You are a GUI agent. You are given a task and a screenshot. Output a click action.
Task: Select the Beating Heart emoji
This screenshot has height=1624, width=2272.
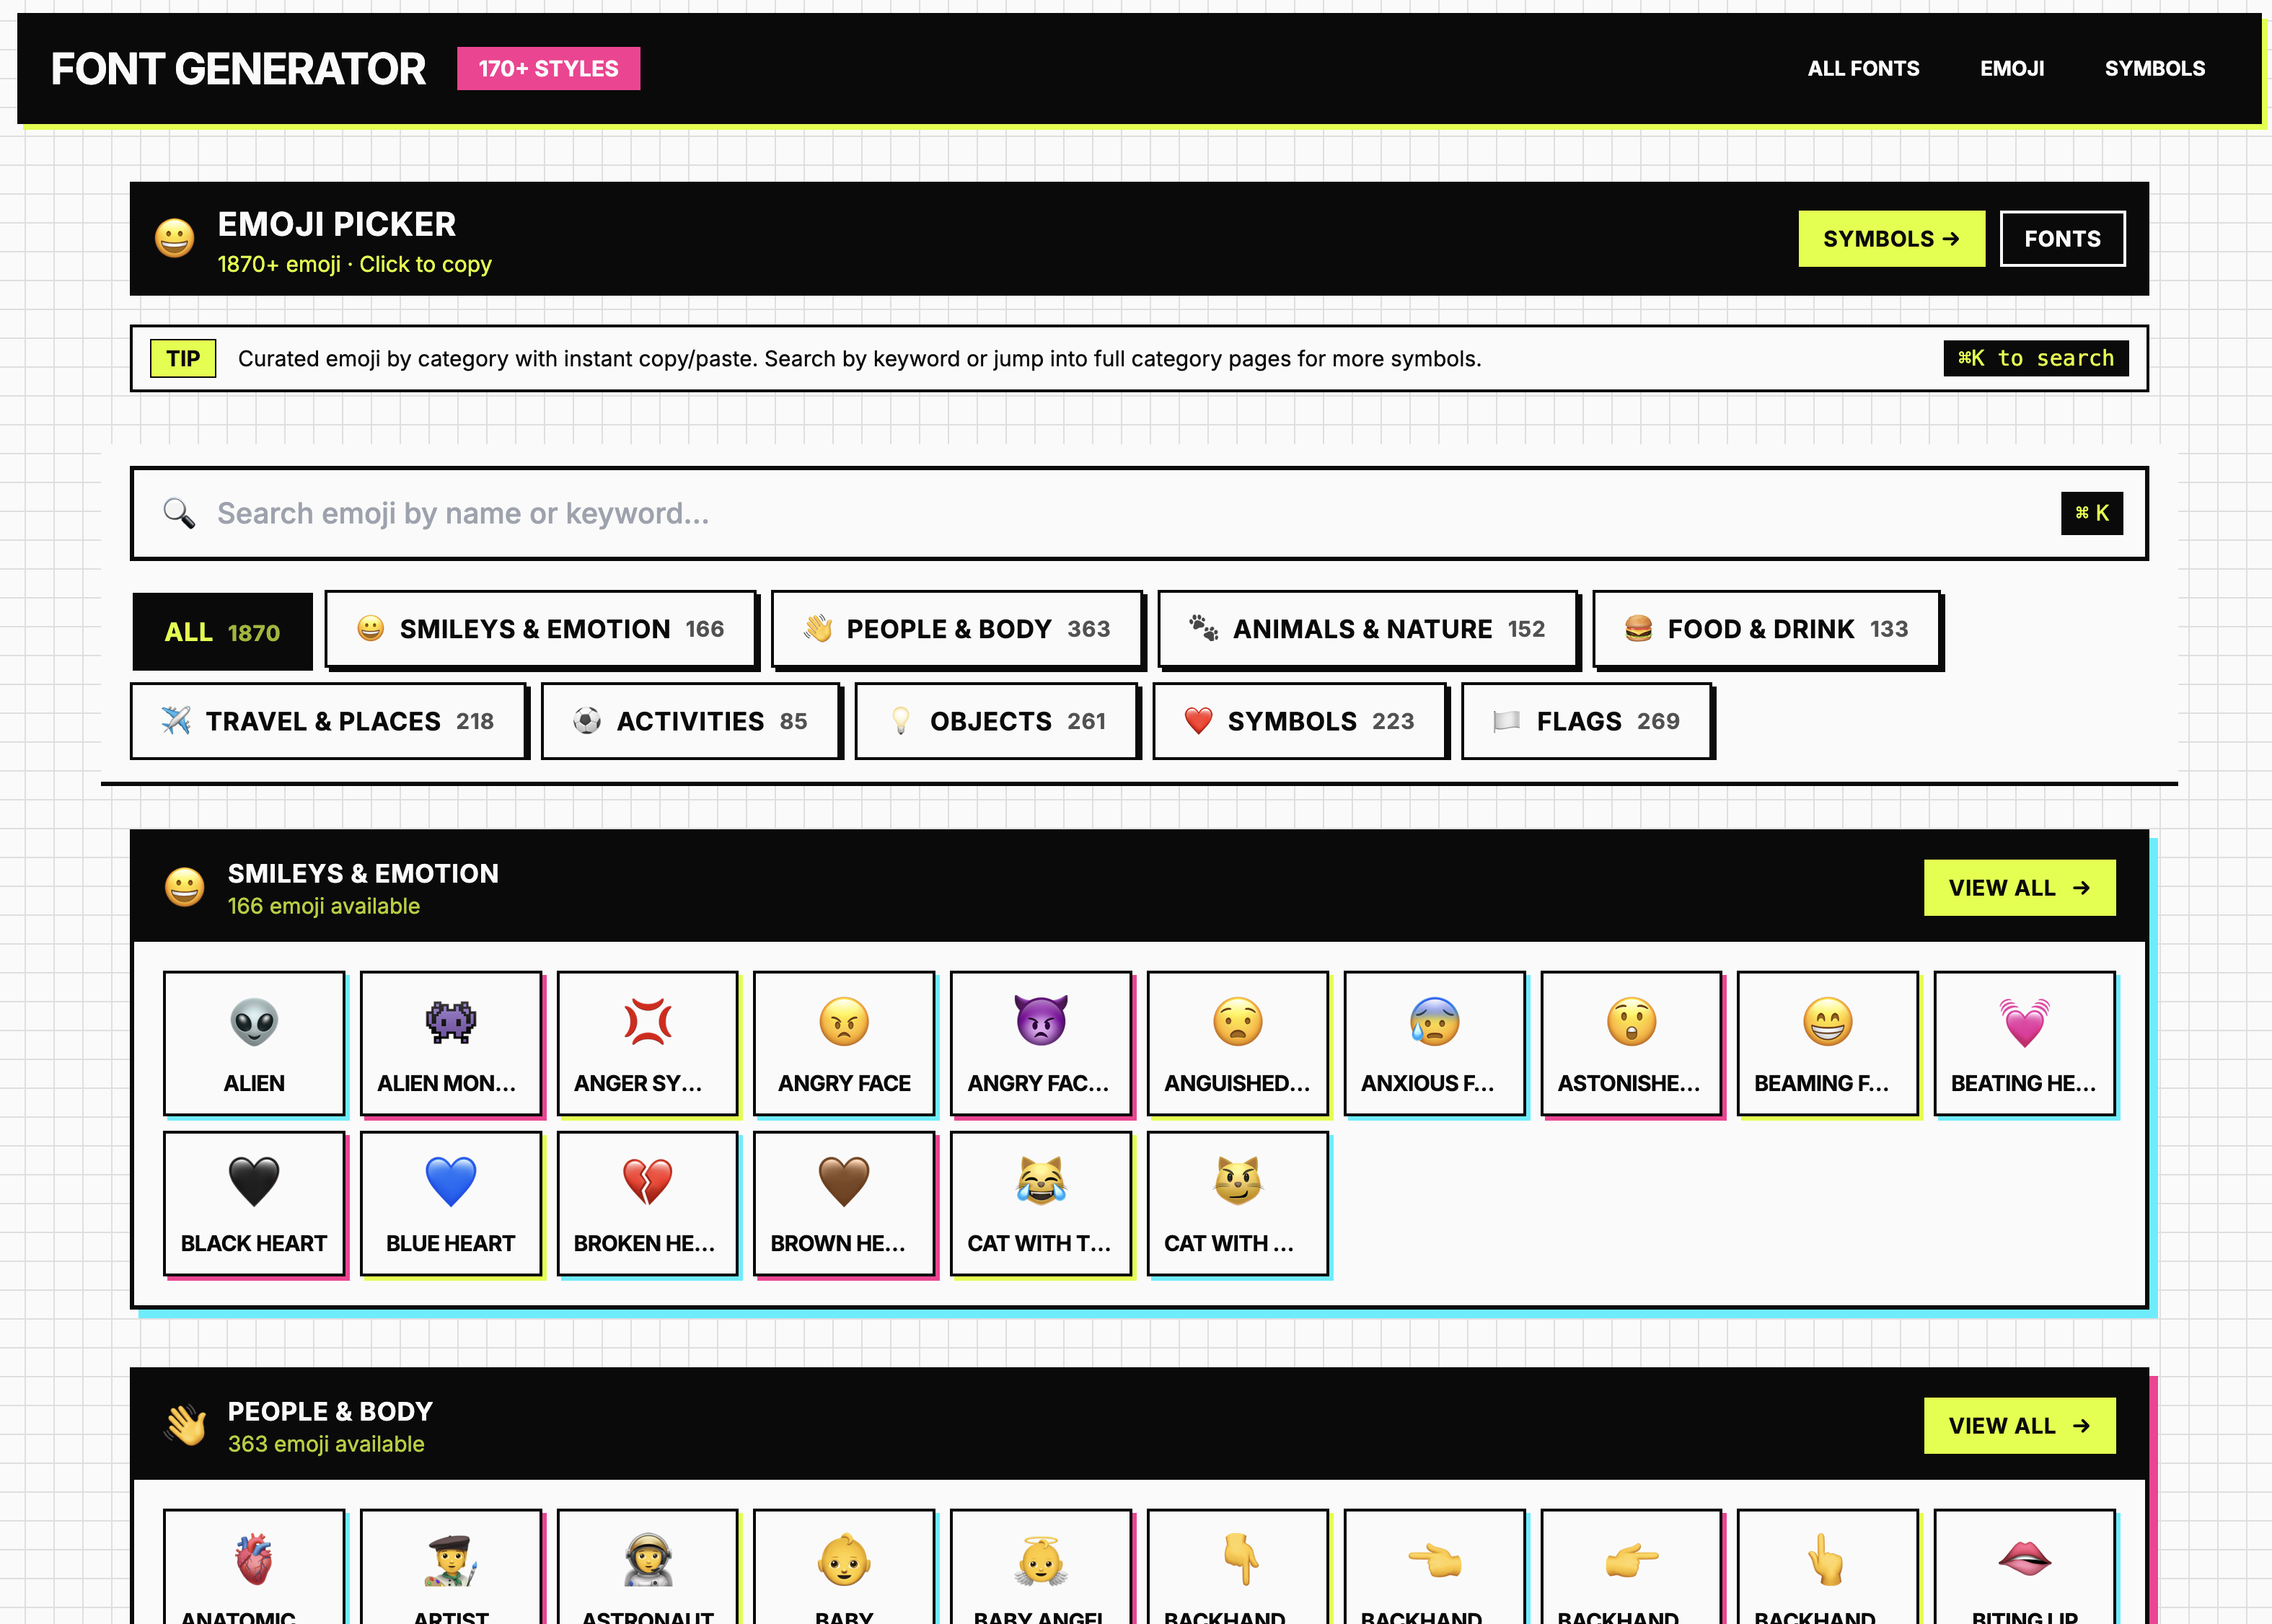click(x=2024, y=1043)
